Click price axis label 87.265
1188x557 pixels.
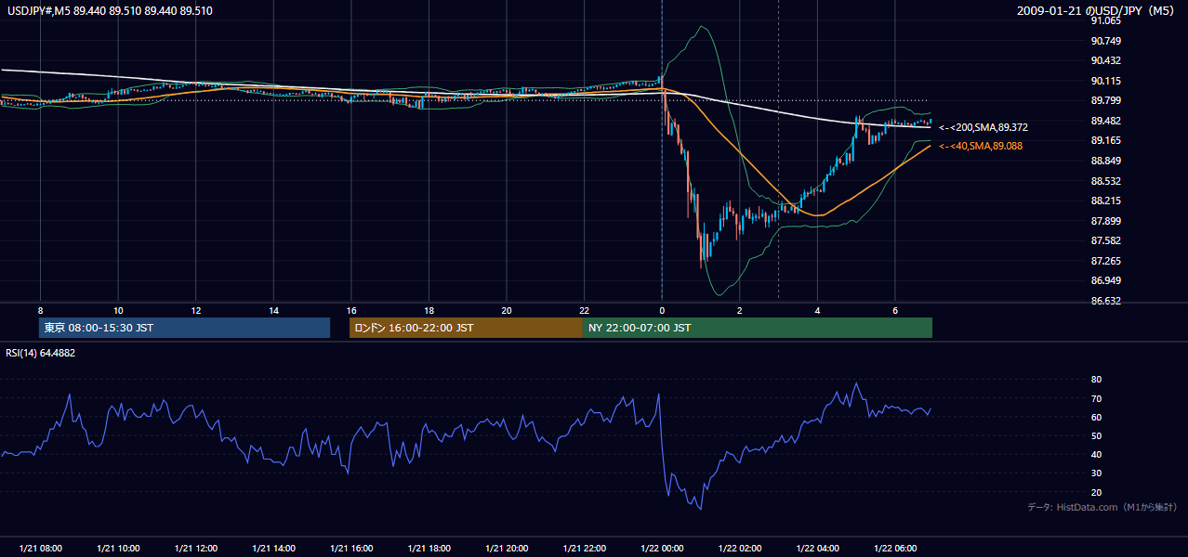[x=1107, y=261]
